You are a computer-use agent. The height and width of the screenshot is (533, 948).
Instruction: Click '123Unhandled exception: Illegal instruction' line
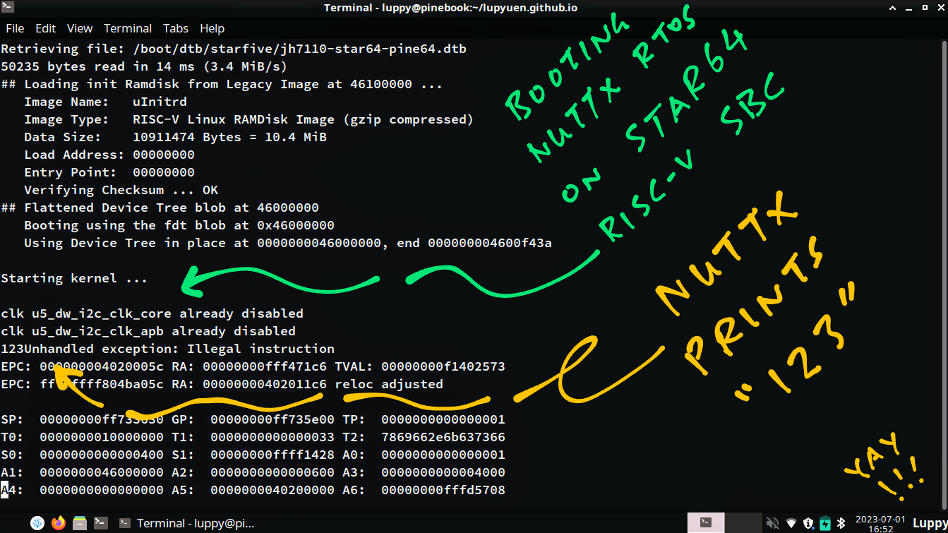tap(167, 349)
